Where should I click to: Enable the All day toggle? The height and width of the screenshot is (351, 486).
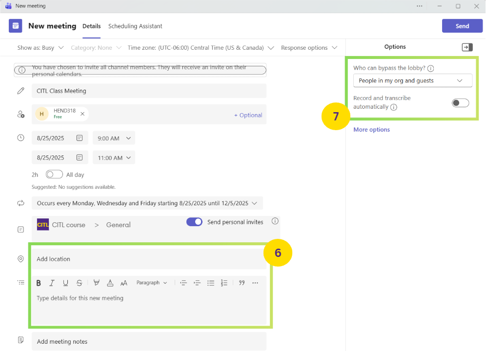coord(54,174)
